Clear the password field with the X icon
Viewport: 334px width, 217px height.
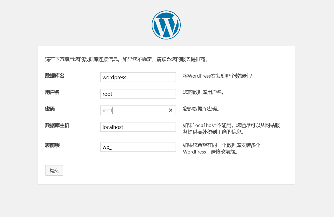coord(170,110)
